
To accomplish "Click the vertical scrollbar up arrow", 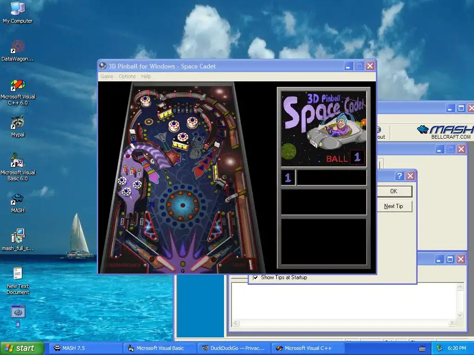I will click(460, 287).
